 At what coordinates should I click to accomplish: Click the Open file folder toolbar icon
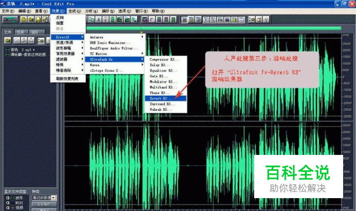click(x=31, y=20)
